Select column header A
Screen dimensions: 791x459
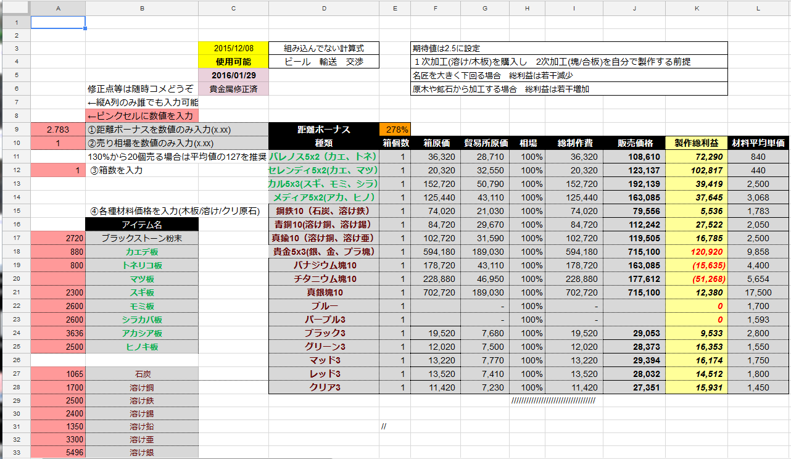tap(58, 8)
